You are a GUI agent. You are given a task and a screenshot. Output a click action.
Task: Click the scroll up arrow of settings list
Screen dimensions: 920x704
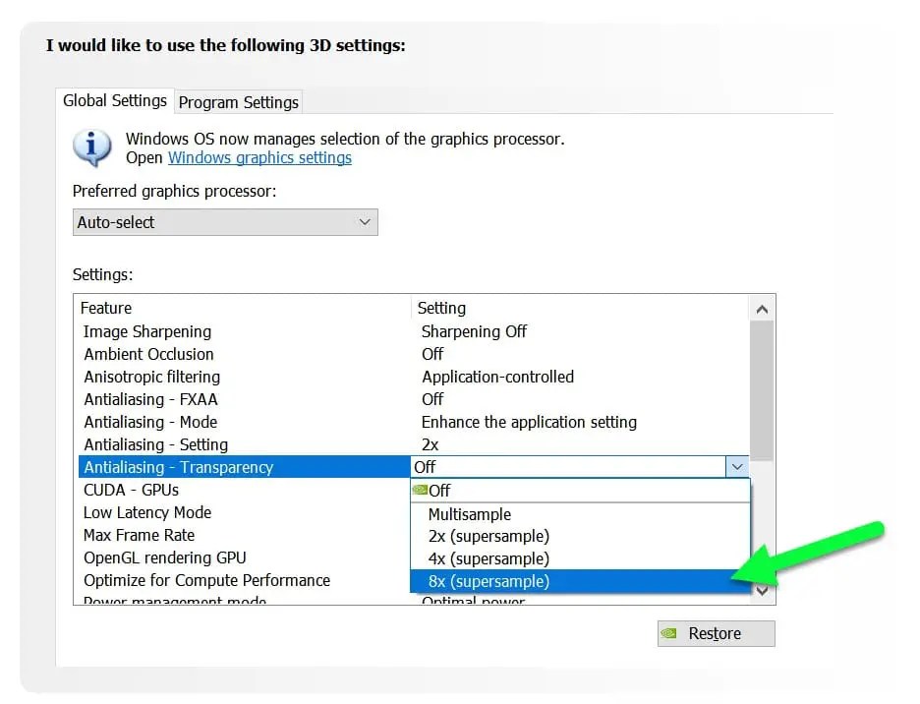(x=762, y=310)
